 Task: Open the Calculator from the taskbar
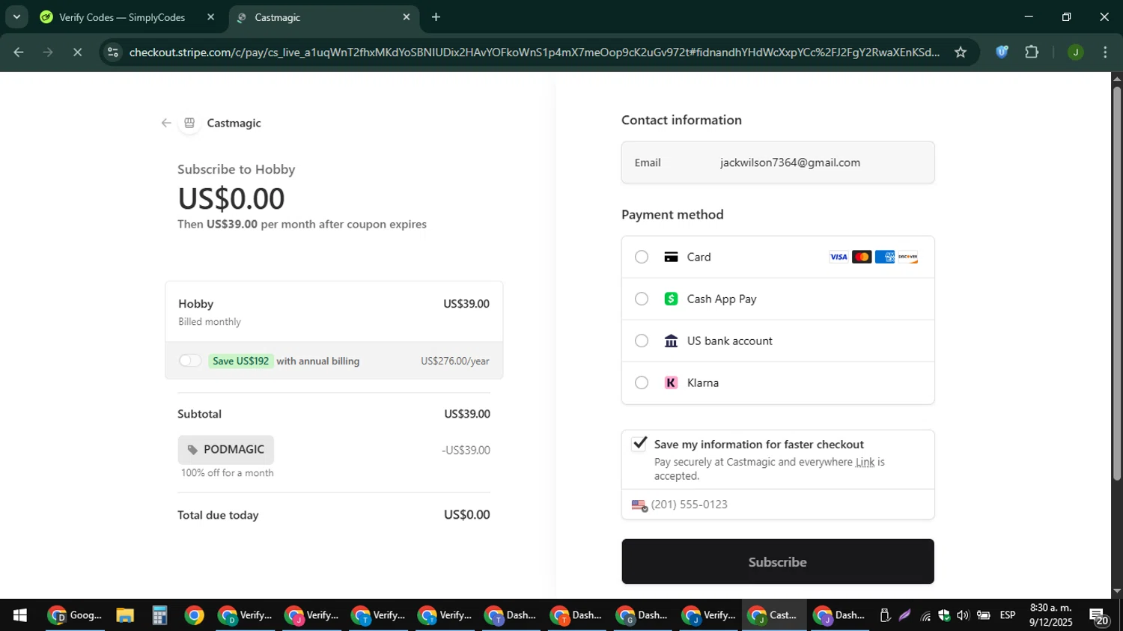159,615
